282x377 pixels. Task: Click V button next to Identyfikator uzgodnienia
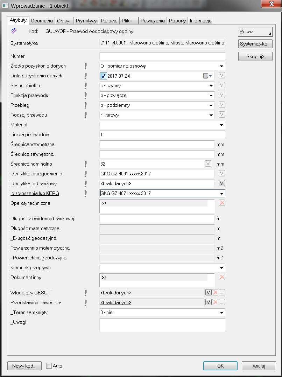pos(222,173)
